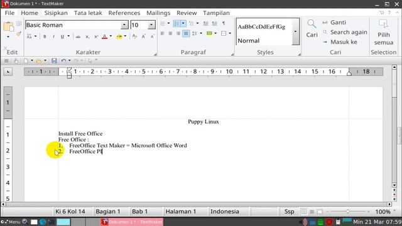Image resolution: width=402 pixels, height=226 pixels.
Task: Click the Paste clipboard icon
Action: [8, 26]
